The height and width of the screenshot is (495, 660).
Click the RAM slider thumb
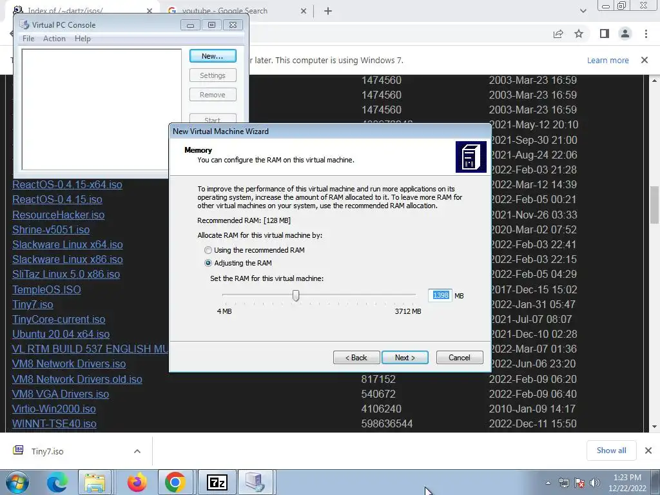click(x=296, y=295)
